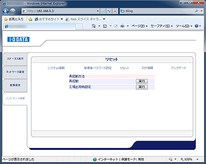Image resolution: width=206 pixels, height=164 pixels.
Task: Open the アップデート link
Action: point(179,68)
